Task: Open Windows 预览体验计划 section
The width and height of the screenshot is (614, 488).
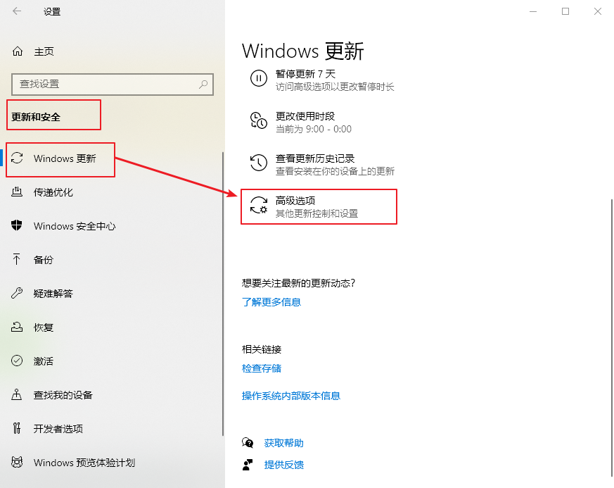Action: point(84,463)
